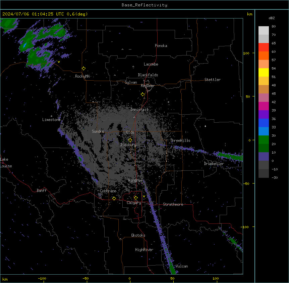Click the Okotoks label
The height and width of the screenshot is (283, 289).
[x=138, y=235]
